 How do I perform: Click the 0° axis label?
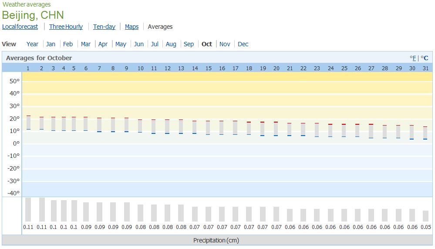pos(17,143)
